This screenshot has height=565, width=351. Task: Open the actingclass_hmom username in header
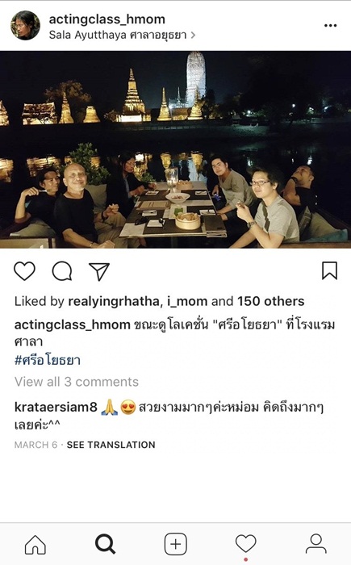107,19
